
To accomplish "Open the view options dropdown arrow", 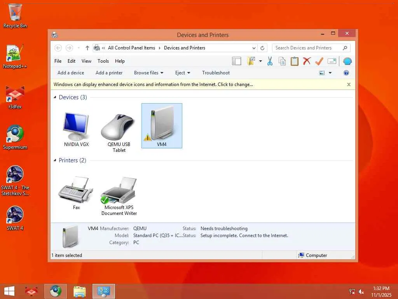I will click(x=330, y=73).
